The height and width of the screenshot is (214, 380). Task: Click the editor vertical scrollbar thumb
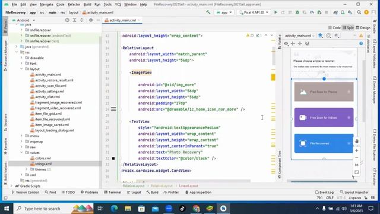click(x=273, y=56)
